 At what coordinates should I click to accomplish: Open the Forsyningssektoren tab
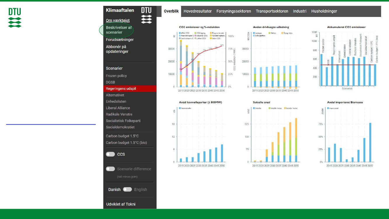[x=234, y=11]
